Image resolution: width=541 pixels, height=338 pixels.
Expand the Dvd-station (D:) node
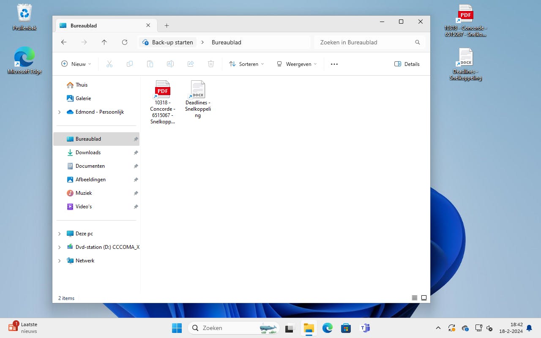coord(59,247)
